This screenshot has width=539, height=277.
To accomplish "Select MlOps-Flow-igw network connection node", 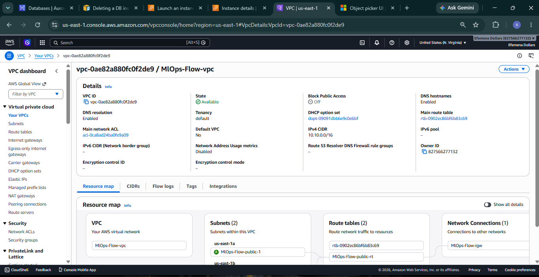I will (x=488, y=245).
